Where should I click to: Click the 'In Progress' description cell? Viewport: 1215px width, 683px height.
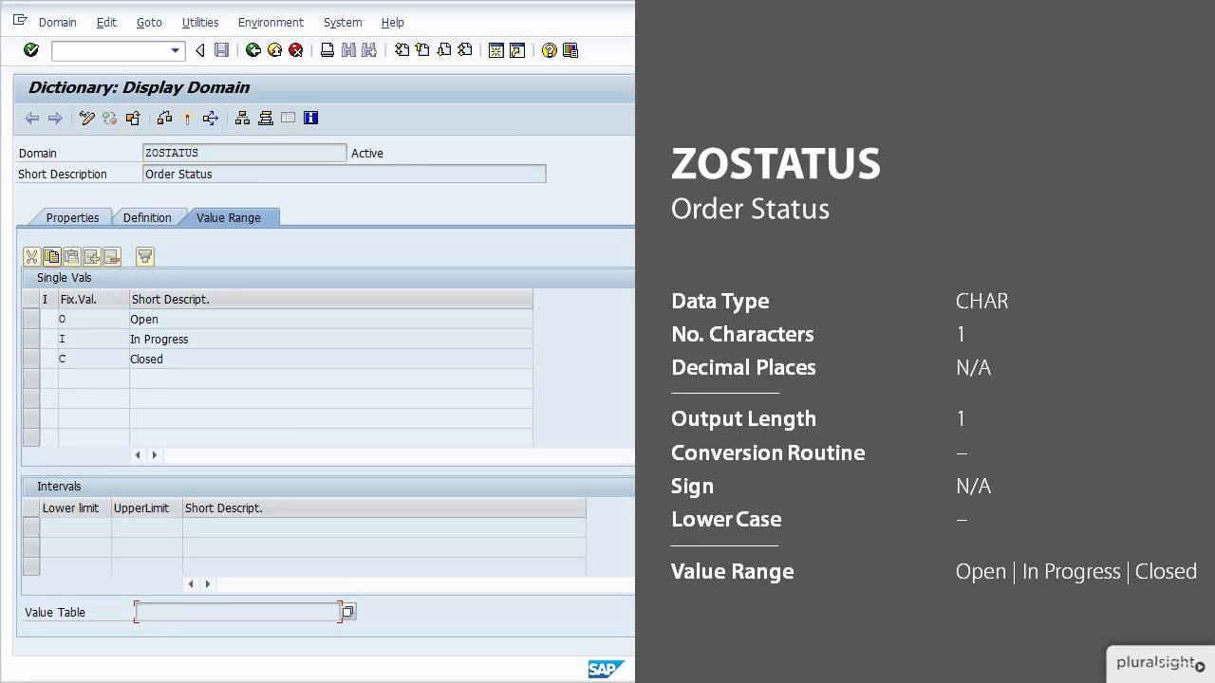330,339
